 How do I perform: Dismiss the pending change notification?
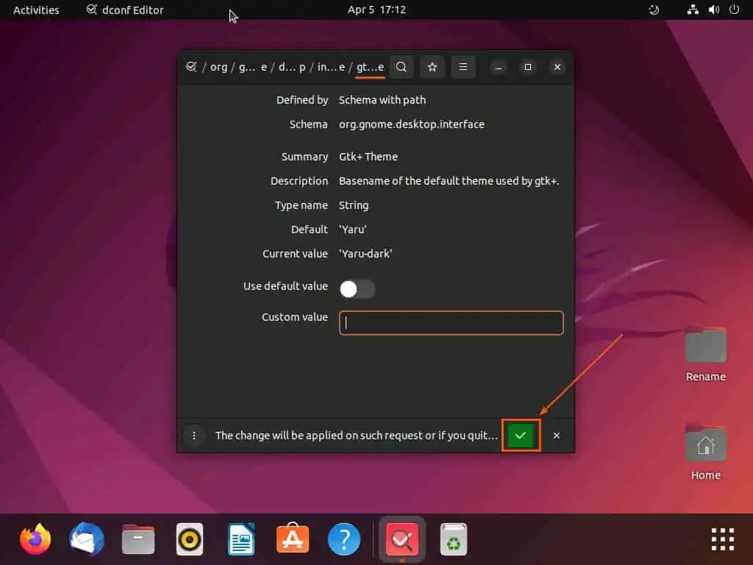click(x=556, y=435)
